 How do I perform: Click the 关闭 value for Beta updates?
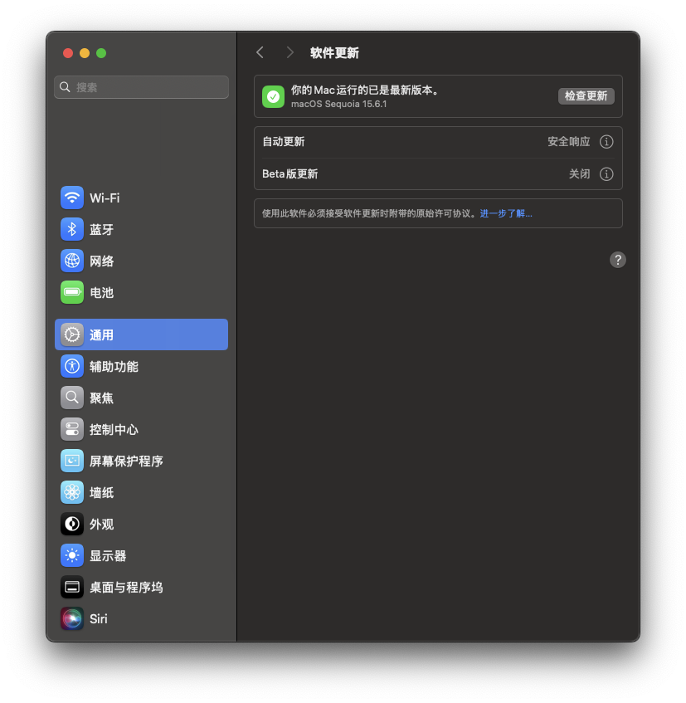point(579,174)
